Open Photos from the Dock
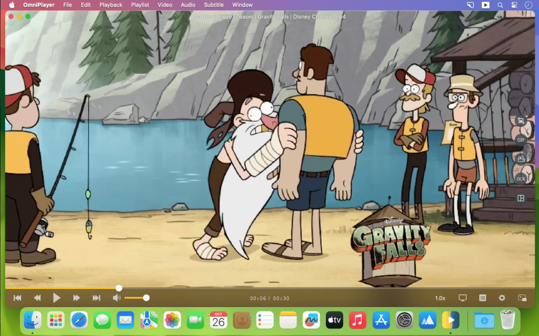This screenshot has height=336, width=539. tap(172, 320)
